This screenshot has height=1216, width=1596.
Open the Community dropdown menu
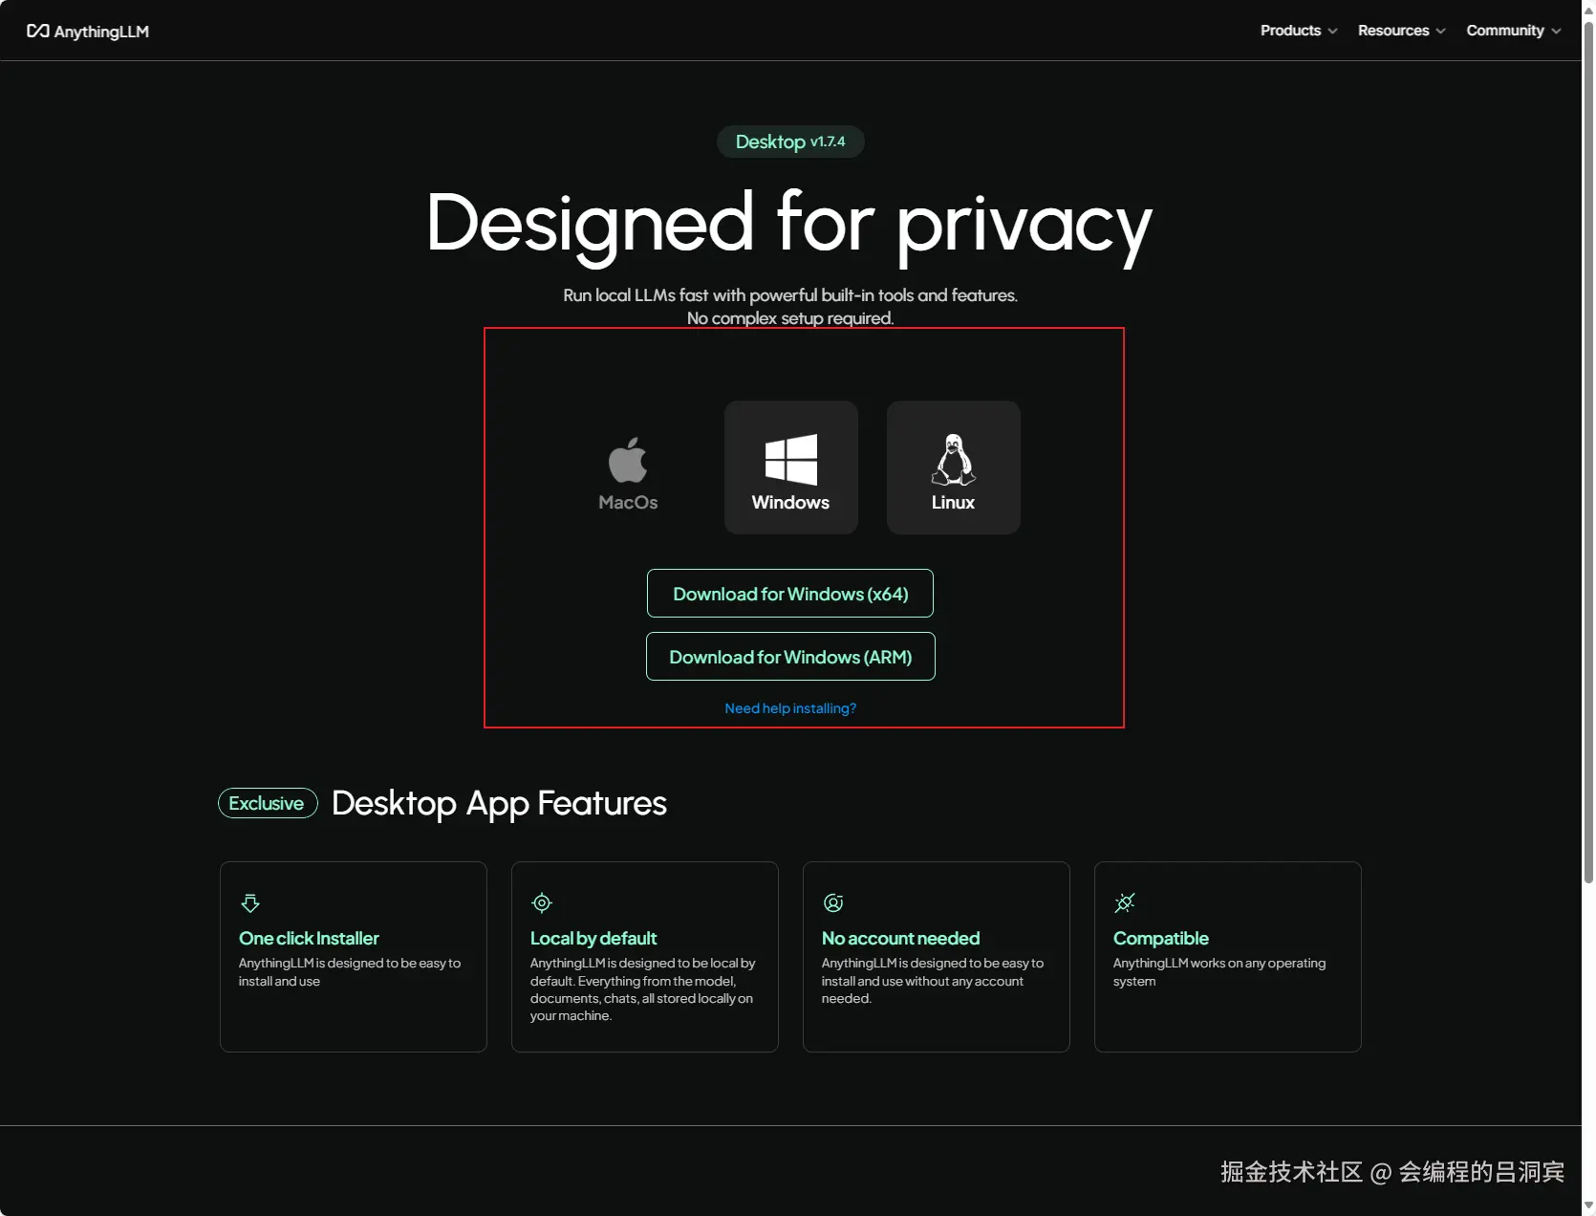tap(1514, 31)
